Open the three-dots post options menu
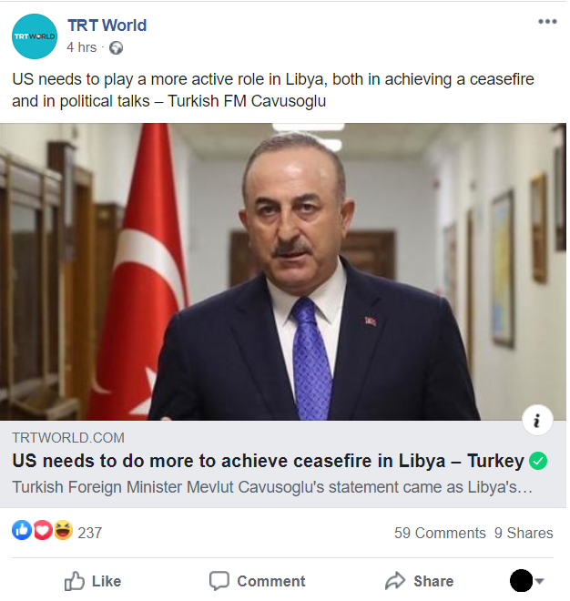 tap(547, 22)
